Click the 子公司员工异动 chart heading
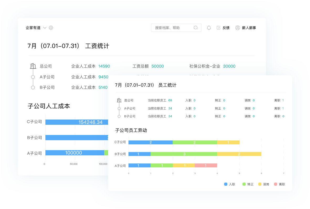 (x=131, y=131)
